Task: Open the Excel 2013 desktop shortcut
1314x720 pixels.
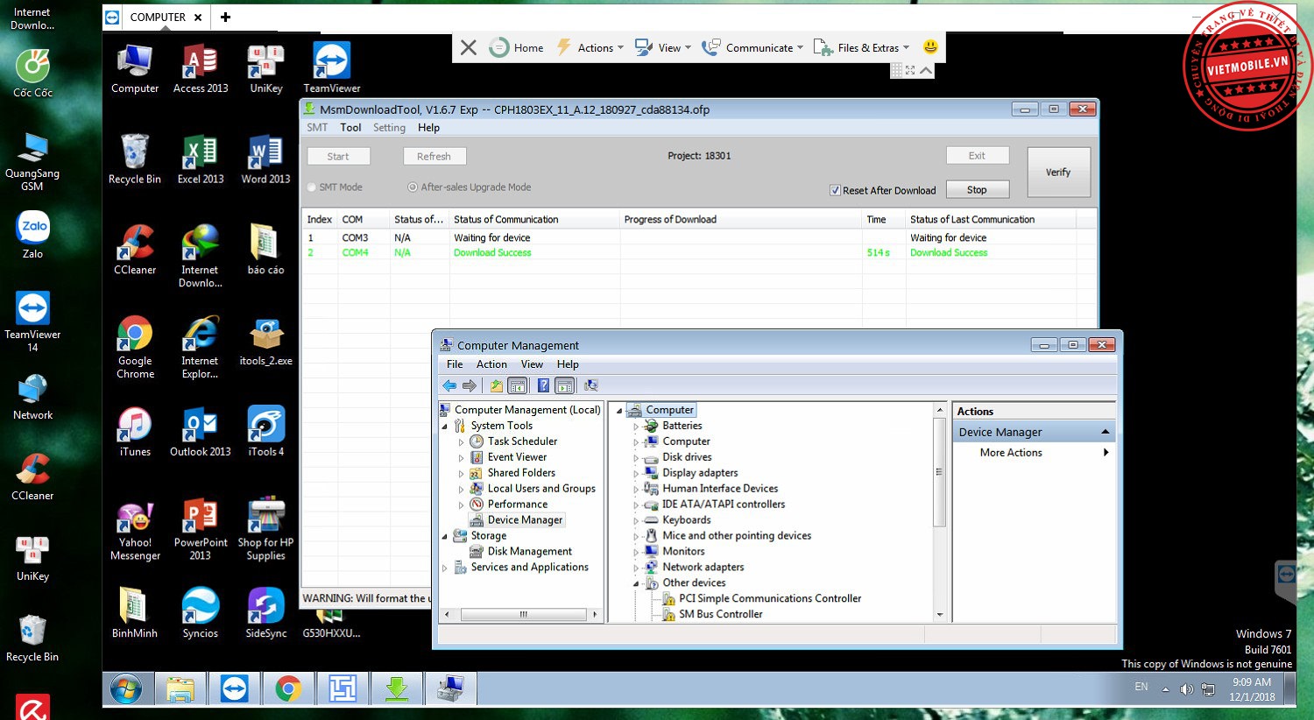Action: [201, 159]
